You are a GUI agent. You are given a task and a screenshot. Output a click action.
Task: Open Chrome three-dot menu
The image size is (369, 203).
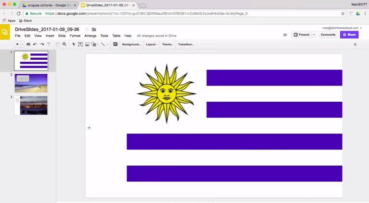pyautogui.click(x=365, y=14)
